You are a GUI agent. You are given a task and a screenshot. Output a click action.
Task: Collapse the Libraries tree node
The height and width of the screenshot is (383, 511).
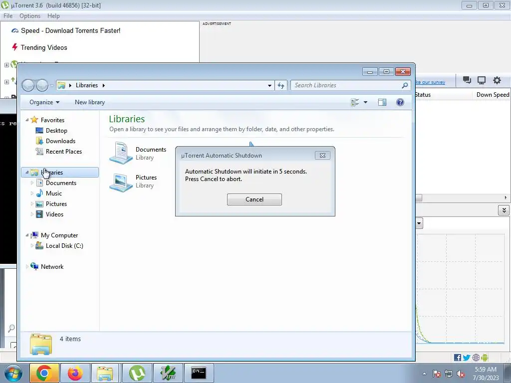pos(27,172)
